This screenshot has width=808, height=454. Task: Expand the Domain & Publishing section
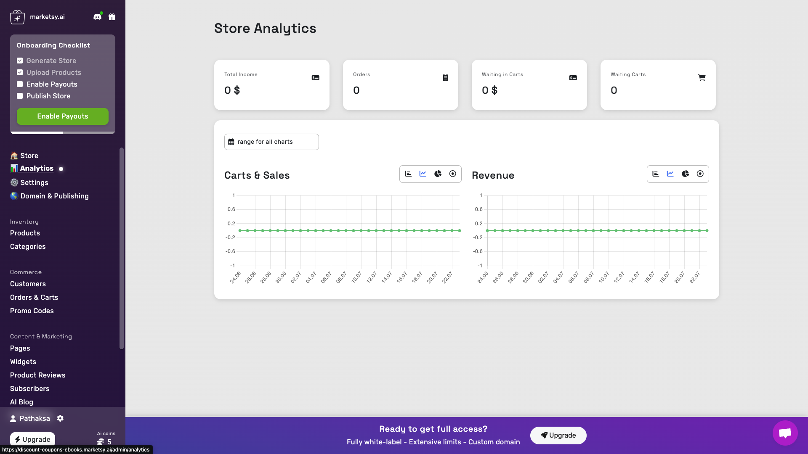point(54,196)
